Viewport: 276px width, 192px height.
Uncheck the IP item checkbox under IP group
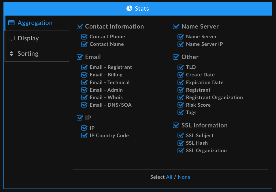point(84,128)
